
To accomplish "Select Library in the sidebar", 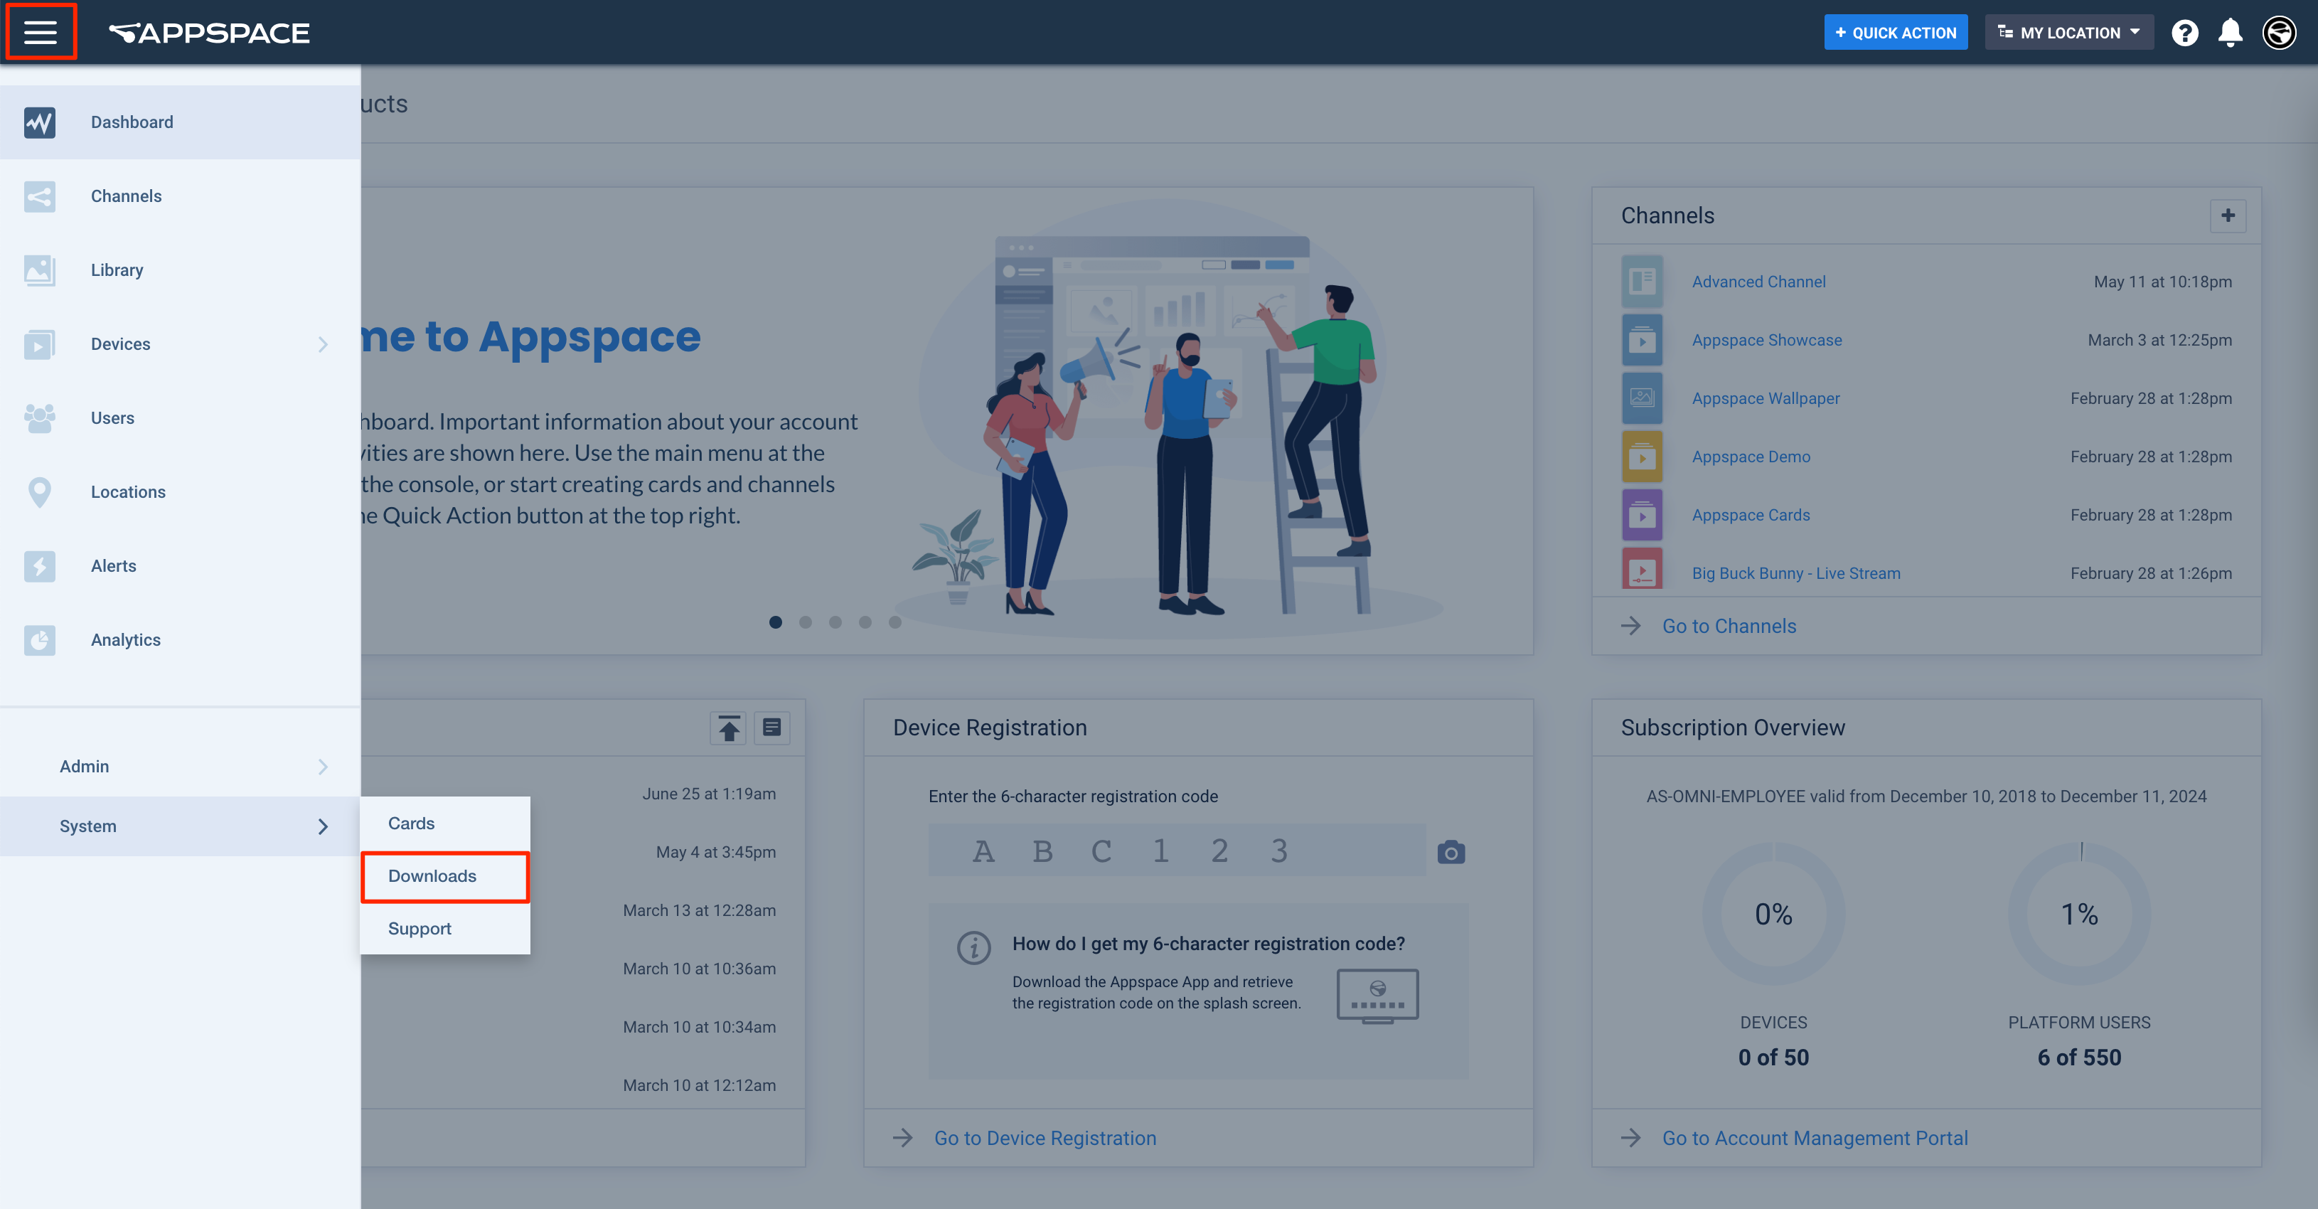I will (x=180, y=270).
